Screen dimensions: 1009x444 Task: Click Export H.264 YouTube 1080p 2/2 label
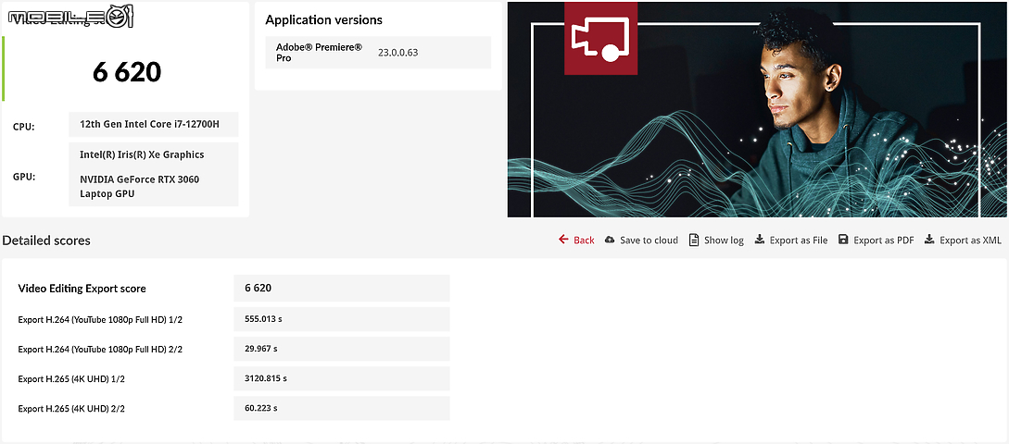click(100, 349)
